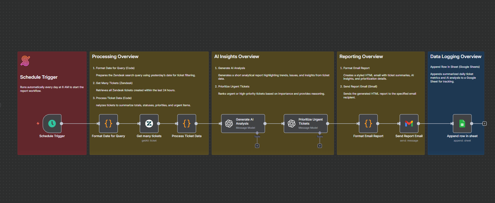Screen dimensions: 495x203
Task: Select the Process Ticket Data code node
Action: point(187,123)
